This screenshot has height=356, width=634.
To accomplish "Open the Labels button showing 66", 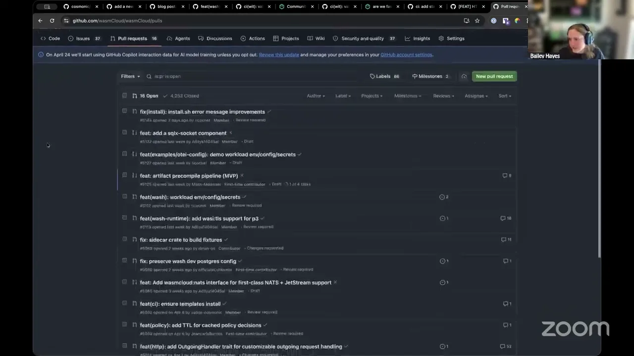I will coord(384,77).
